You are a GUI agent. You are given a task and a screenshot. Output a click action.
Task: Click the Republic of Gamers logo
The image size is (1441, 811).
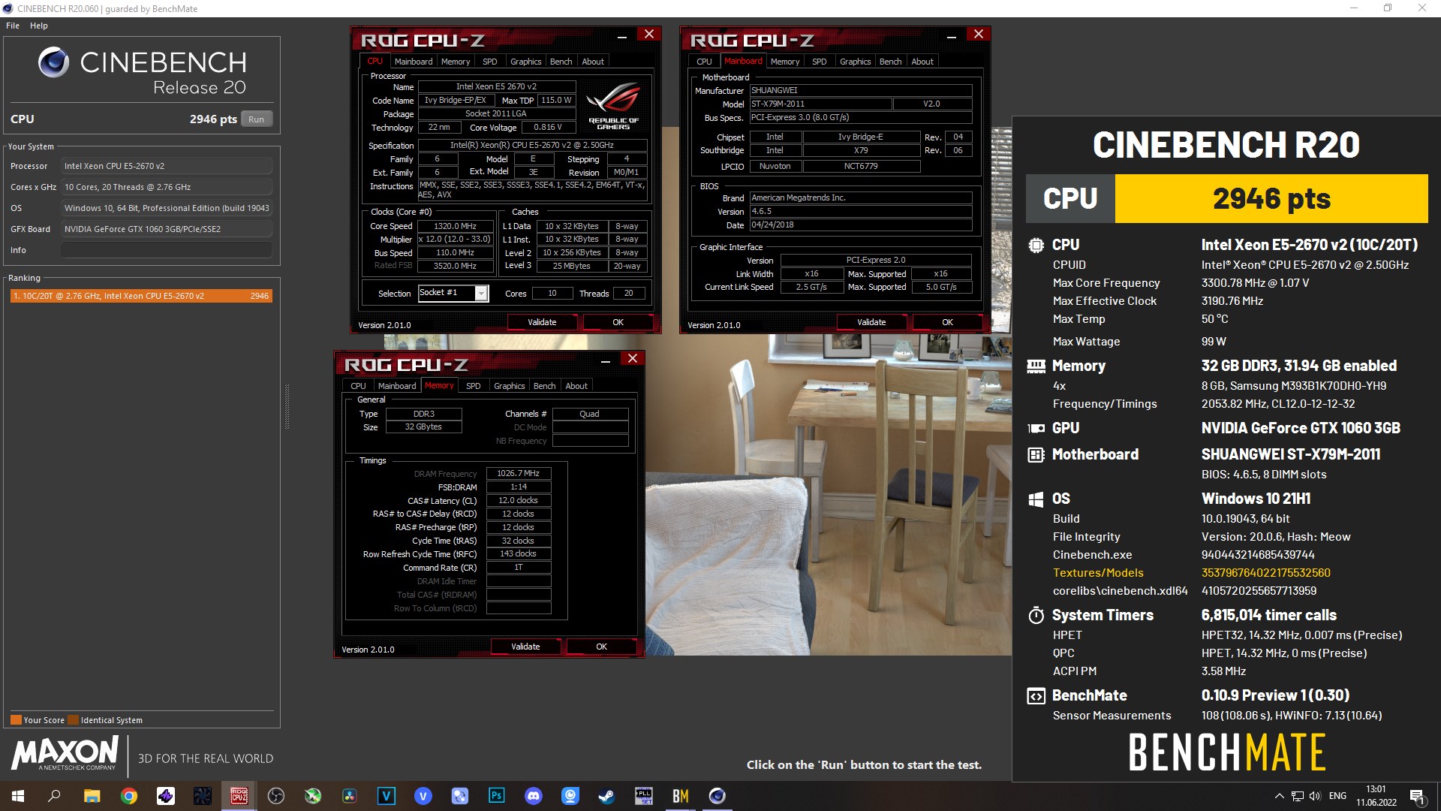[614, 106]
